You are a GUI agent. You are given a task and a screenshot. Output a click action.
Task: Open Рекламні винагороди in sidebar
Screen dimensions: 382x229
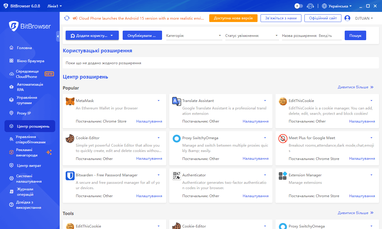click(x=30, y=152)
